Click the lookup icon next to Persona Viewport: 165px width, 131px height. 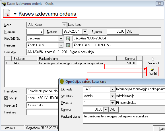tap(68, 45)
